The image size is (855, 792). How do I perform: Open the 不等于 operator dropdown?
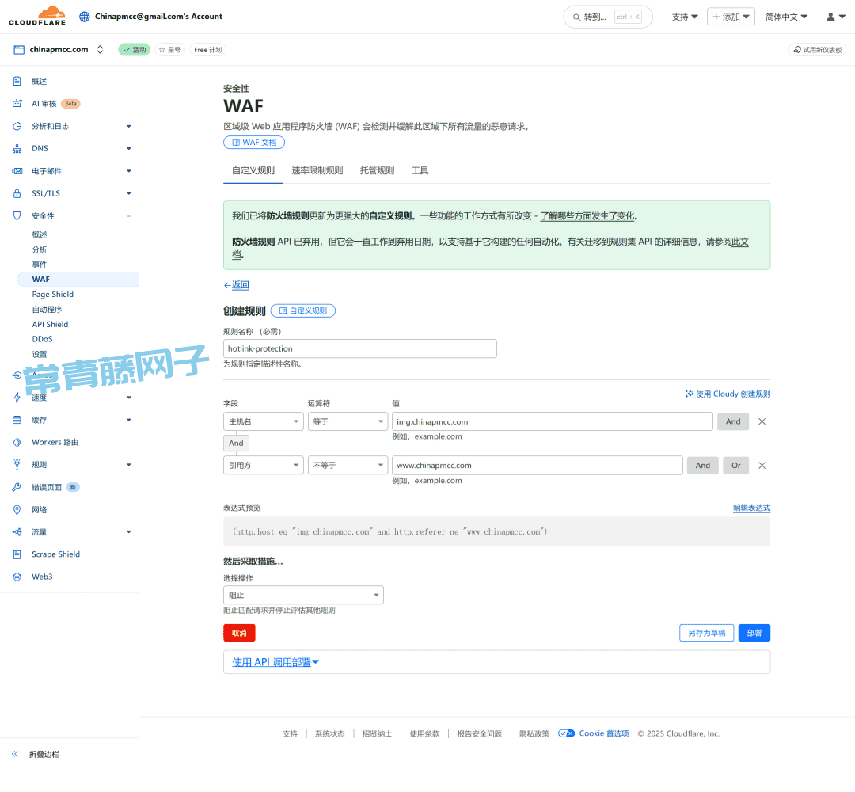[348, 465]
